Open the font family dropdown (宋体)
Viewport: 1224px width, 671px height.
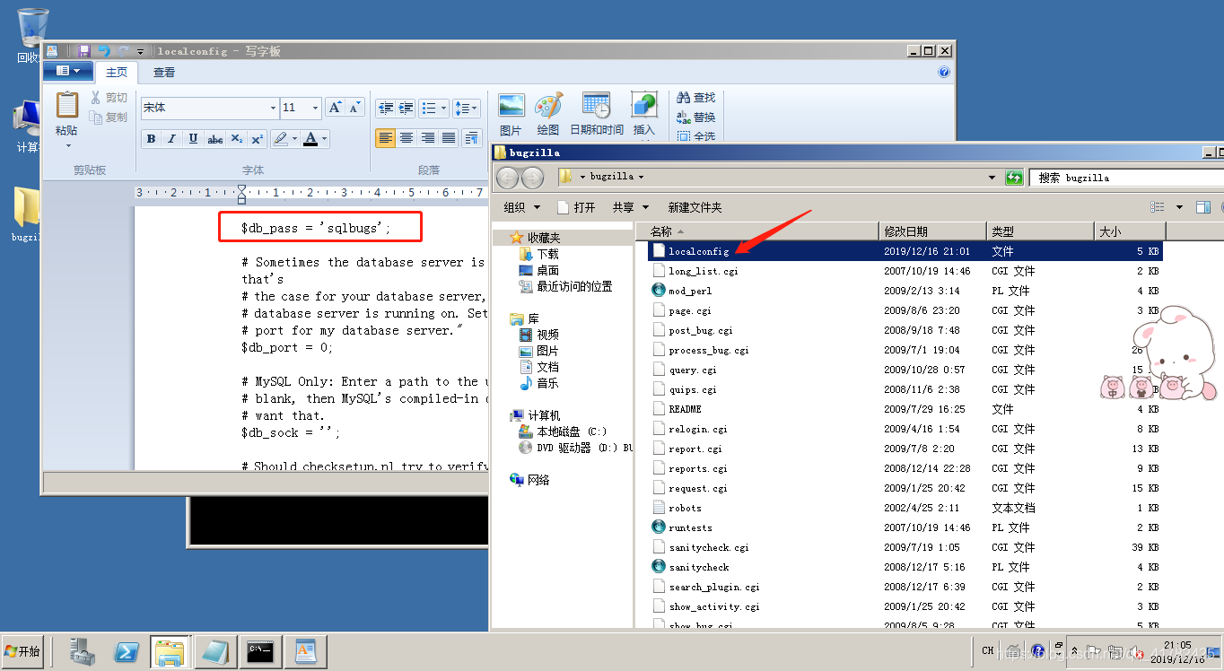click(x=274, y=108)
